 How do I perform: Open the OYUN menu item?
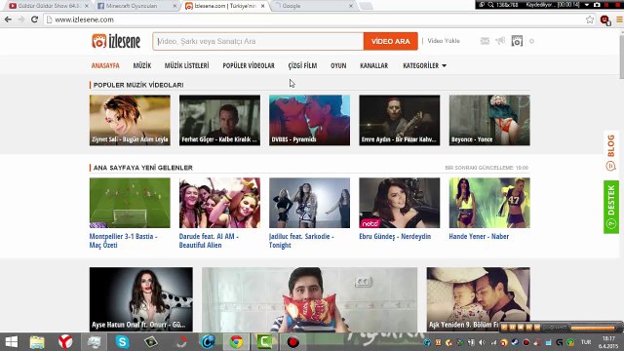(338, 65)
